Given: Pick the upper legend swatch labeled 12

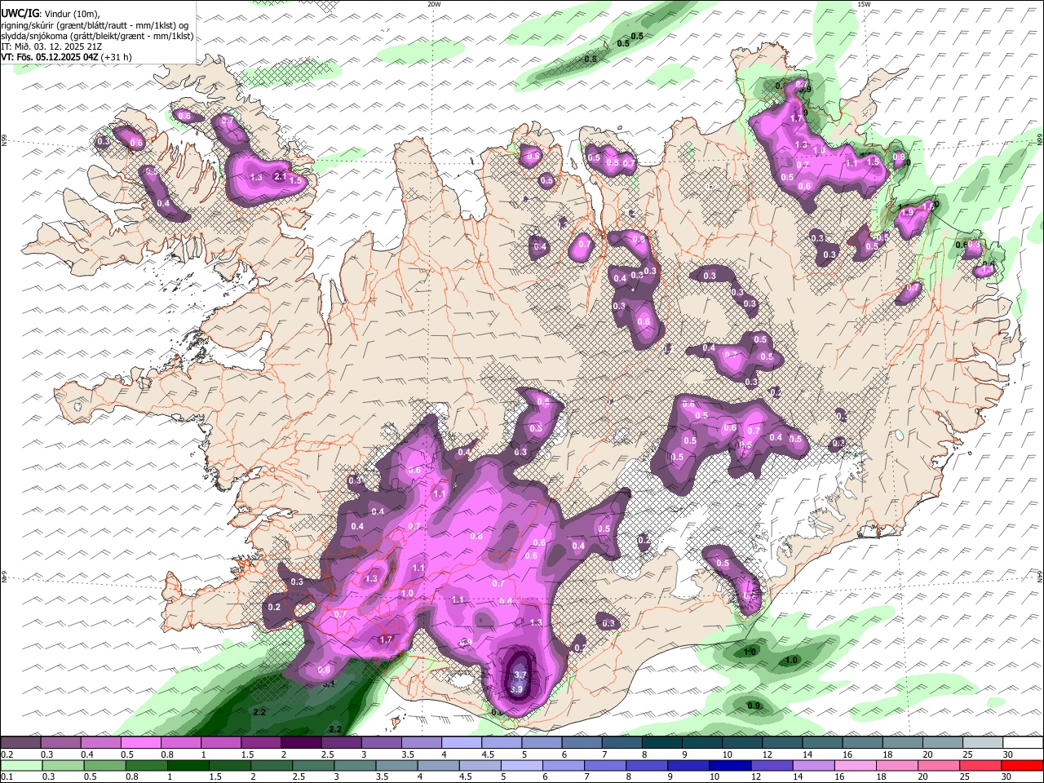Looking at the screenshot, I should point(782,743).
